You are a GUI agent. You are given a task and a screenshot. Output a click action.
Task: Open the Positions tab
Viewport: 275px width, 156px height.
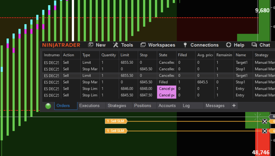143,106
